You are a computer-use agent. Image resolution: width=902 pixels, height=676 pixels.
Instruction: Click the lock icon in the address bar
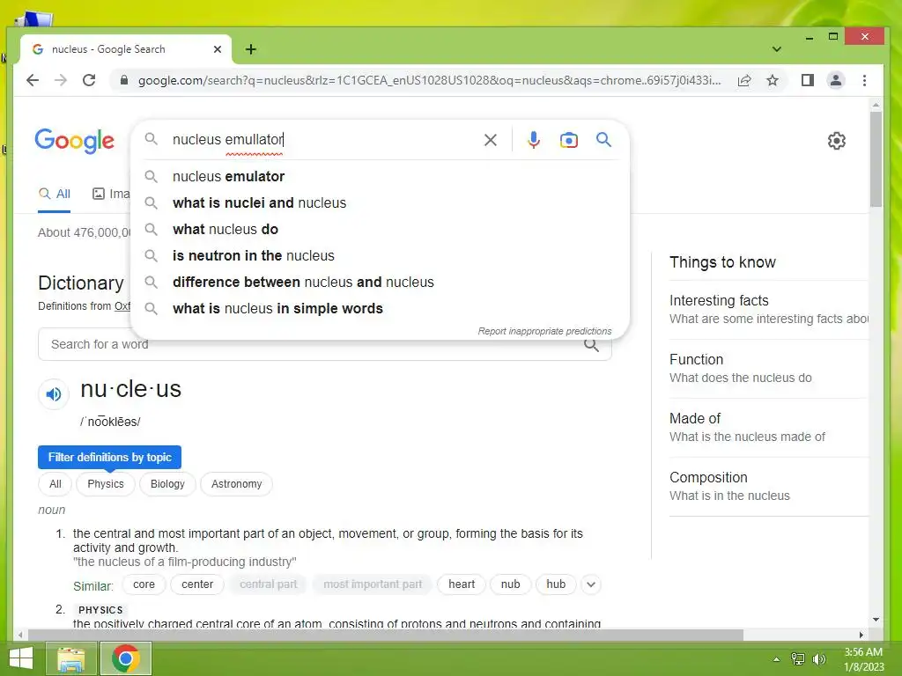coord(123,80)
